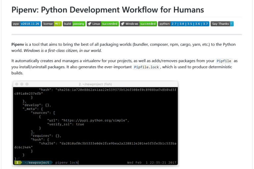Click the Pipfile.lock inline code text
The height and width of the screenshot is (169, 254).
[x=147, y=67]
